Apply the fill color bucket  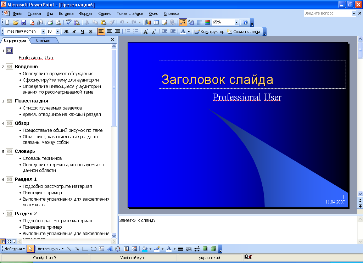point(145,249)
